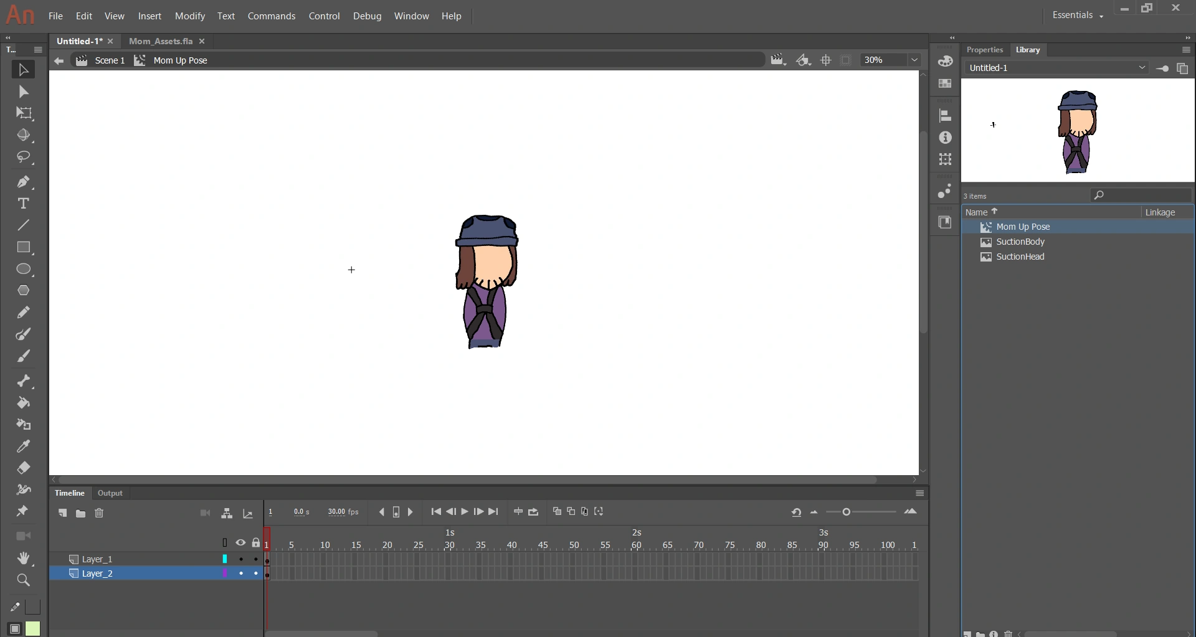Image resolution: width=1196 pixels, height=637 pixels.
Task: Go back to Scene 1
Action: [x=110, y=60]
